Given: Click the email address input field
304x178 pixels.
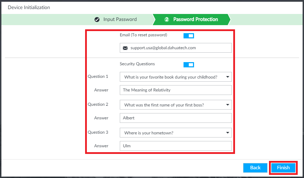Looking at the screenshot, I should tap(179, 48).
